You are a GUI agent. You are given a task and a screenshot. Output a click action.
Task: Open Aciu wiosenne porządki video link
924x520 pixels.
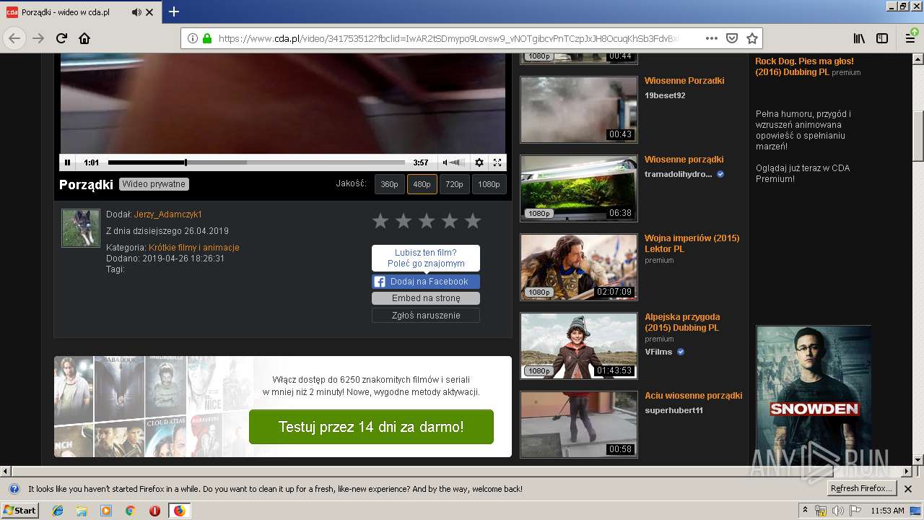693,396
